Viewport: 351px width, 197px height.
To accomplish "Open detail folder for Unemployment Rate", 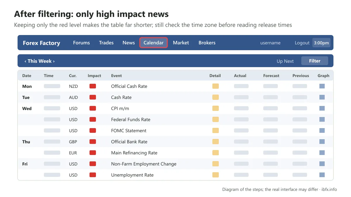I will tap(216, 175).
